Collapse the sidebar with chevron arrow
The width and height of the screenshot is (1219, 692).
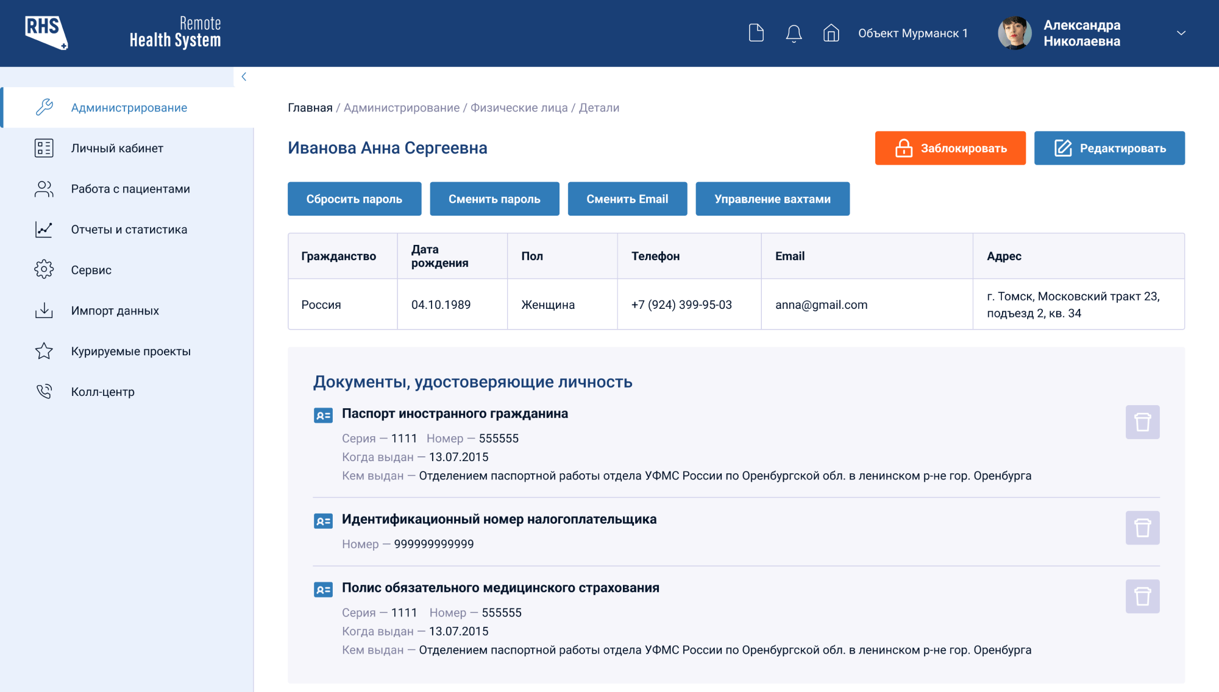point(244,77)
